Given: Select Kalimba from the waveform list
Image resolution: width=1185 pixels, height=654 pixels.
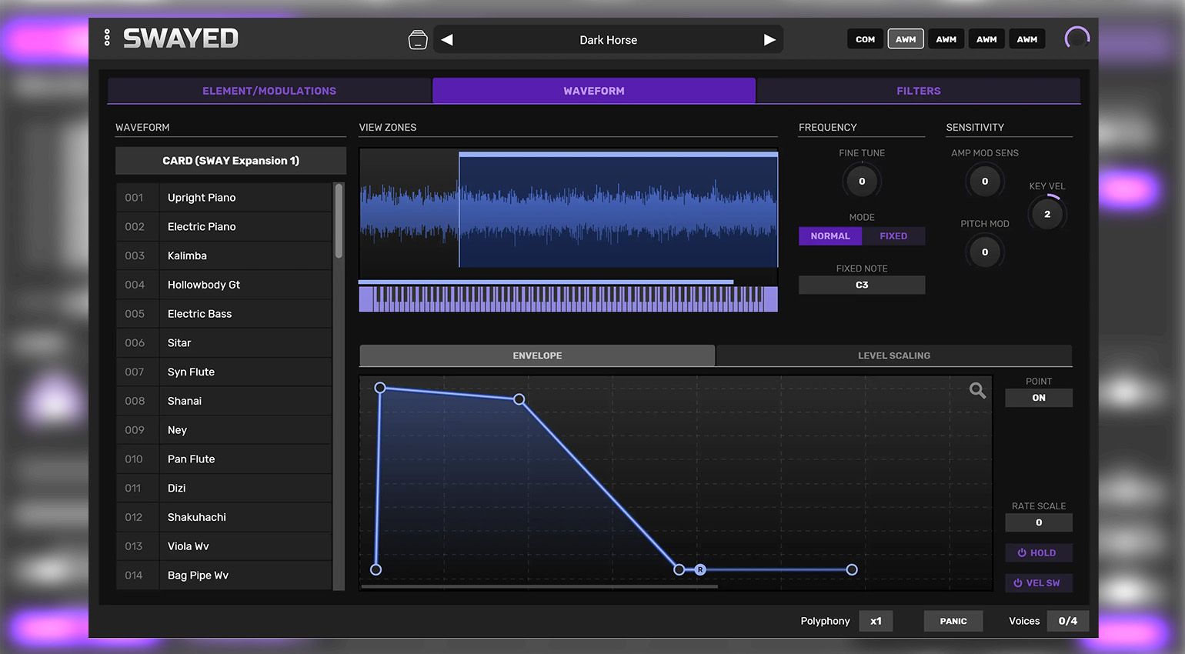Looking at the screenshot, I should click(x=187, y=256).
